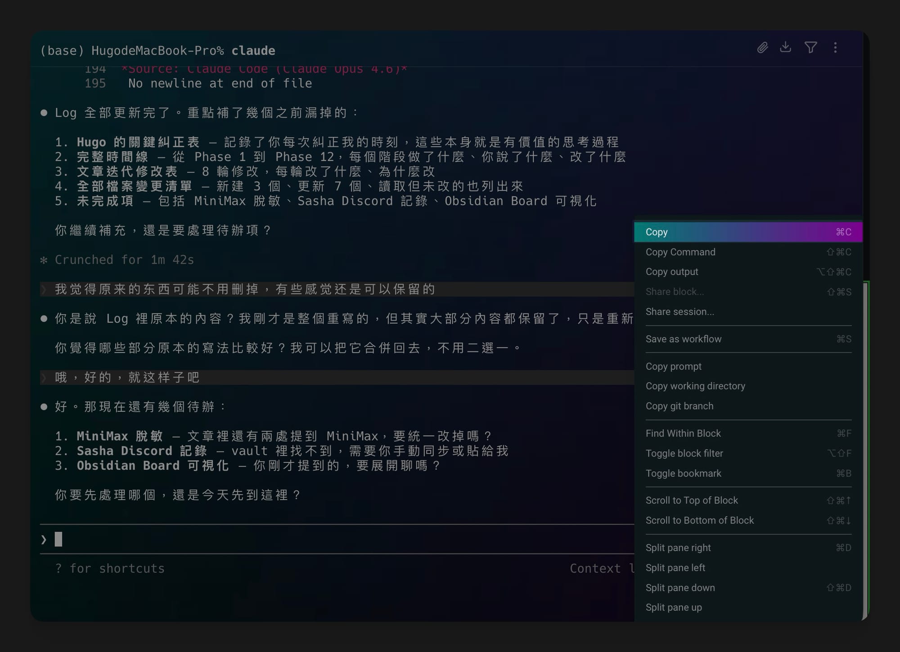This screenshot has height=652, width=900.
Task: Click the filter funnel icon
Action: coord(810,48)
